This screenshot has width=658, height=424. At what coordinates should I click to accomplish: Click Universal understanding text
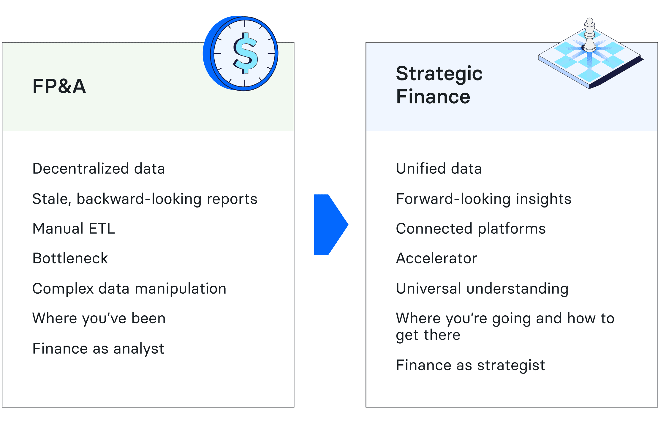tap(482, 289)
